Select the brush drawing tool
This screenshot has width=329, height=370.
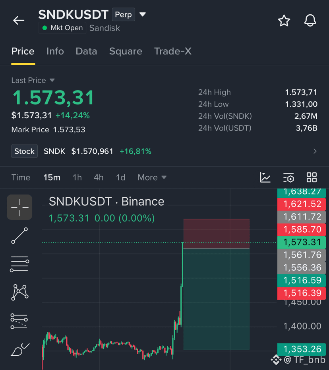pyautogui.click(x=20, y=349)
